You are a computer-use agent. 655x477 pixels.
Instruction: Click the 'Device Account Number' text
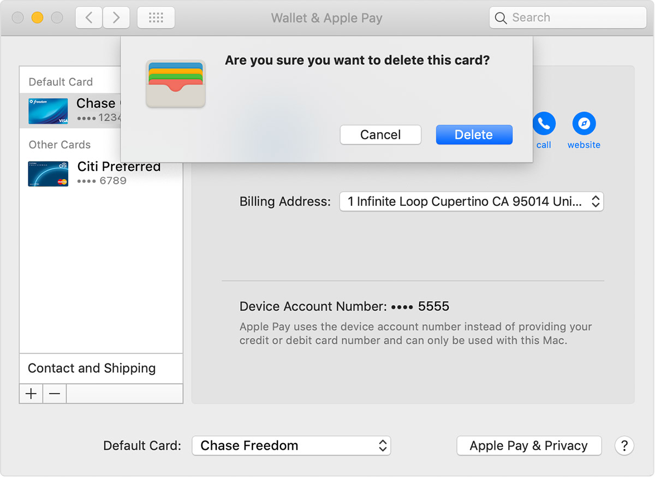pos(313,306)
